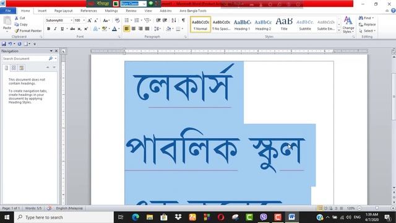The width and height of the screenshot is (396, 223).
Task: Zoom in with the plus button
Action: click(x=393, y=208)
